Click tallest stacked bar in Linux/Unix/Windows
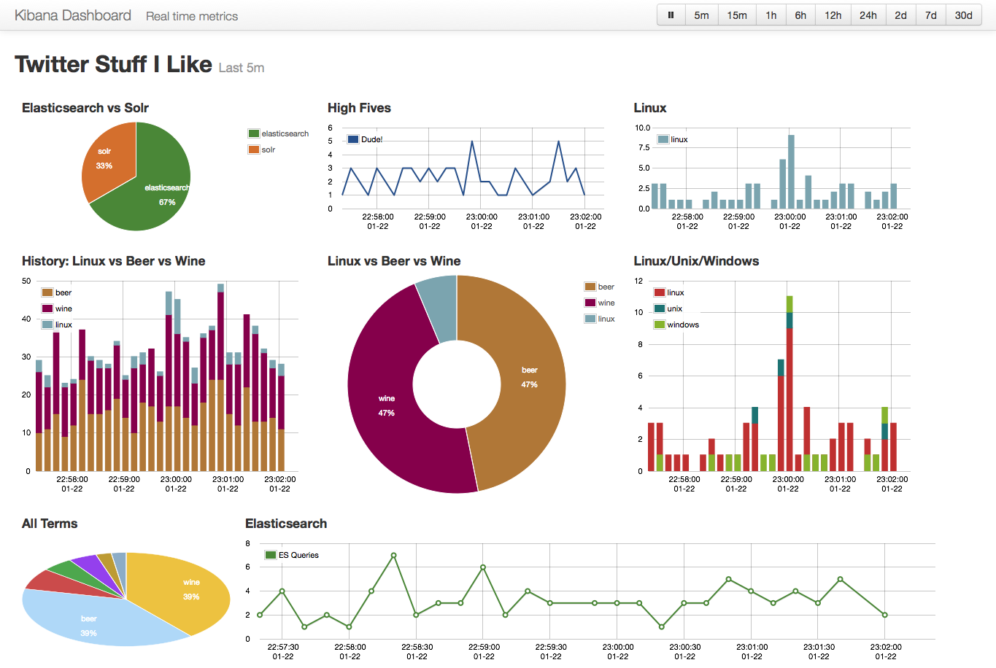 (x=790, y=384)
